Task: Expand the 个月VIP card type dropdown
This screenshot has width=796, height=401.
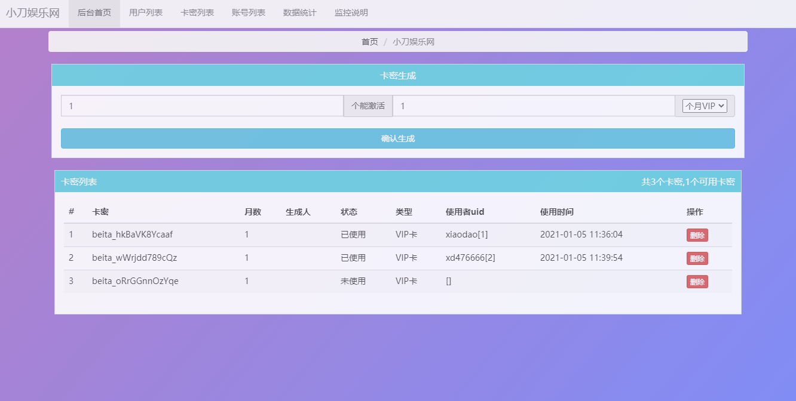Action: pos(705,106)
